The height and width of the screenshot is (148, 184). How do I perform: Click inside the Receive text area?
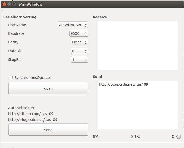[138, 45]
